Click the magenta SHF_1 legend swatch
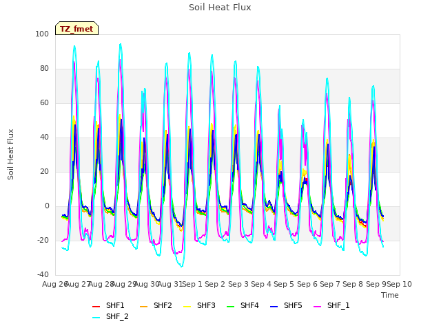This screenshot has height=330, width=441. click(317, 306)
